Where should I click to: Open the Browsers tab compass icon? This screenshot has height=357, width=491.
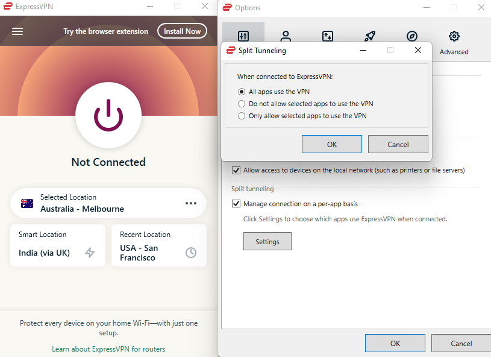412,36
